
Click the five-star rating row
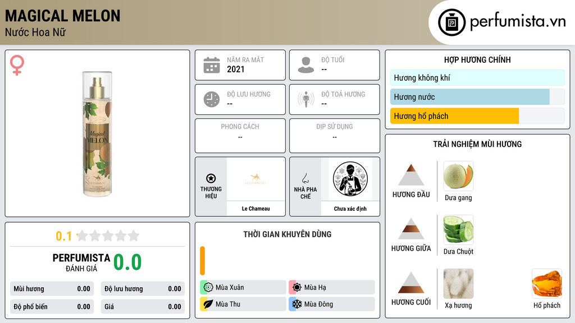108,236
